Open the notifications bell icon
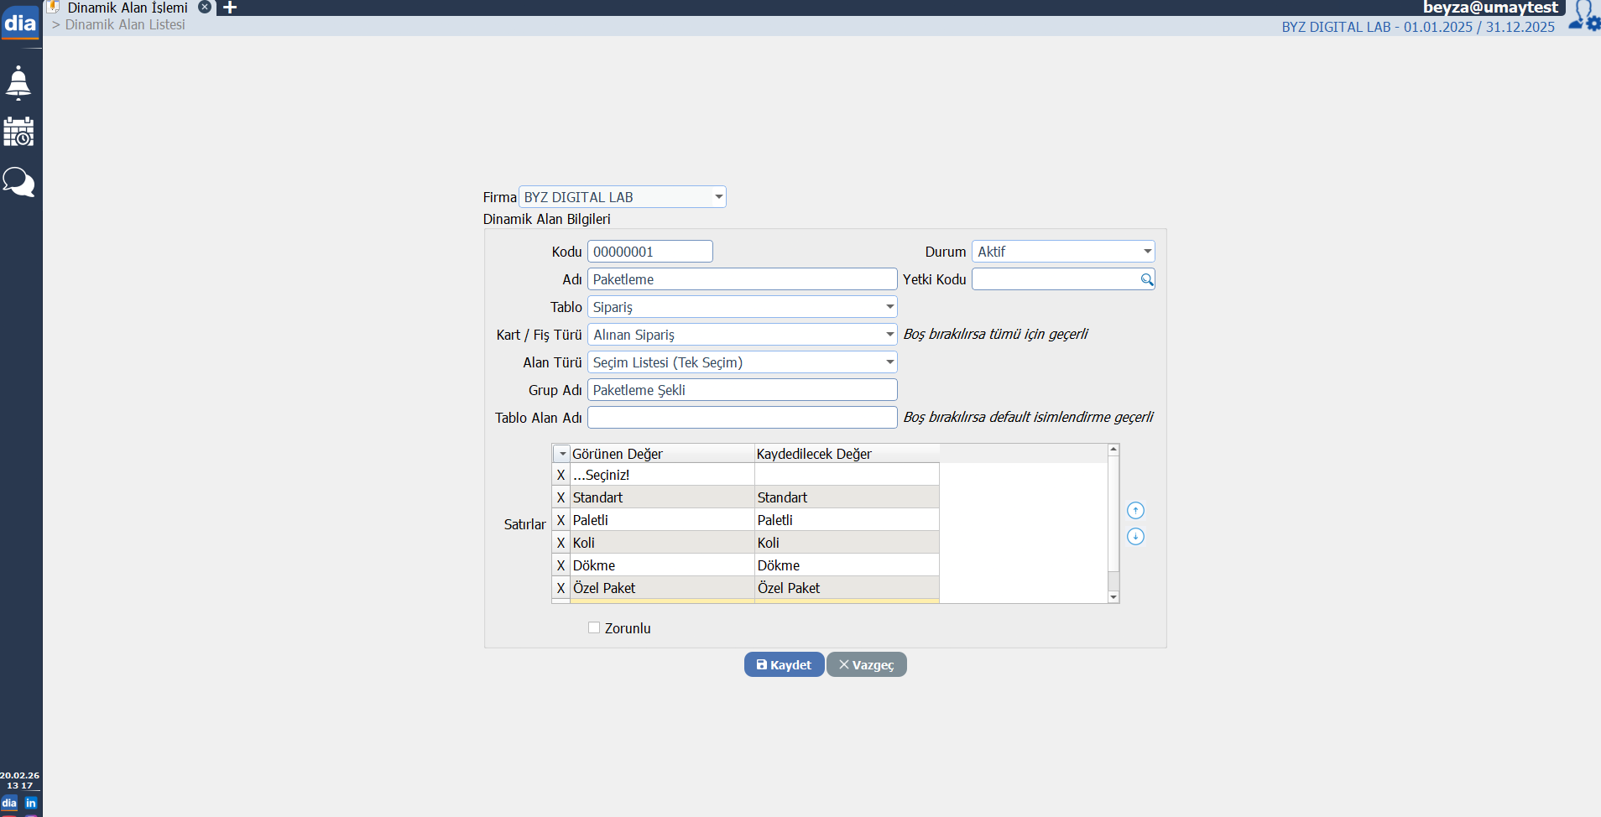Screen dimensions: 1601x817 [18, 83]
